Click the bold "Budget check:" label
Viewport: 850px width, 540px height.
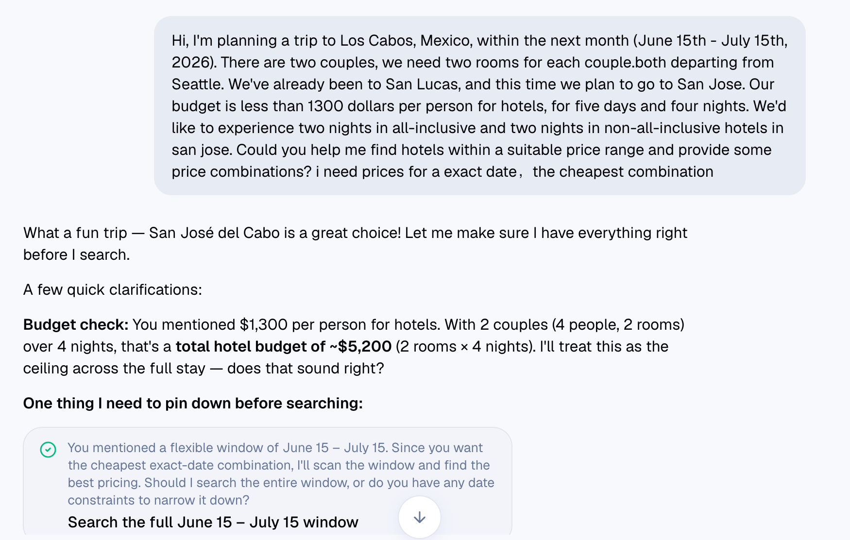pos(76,324)
